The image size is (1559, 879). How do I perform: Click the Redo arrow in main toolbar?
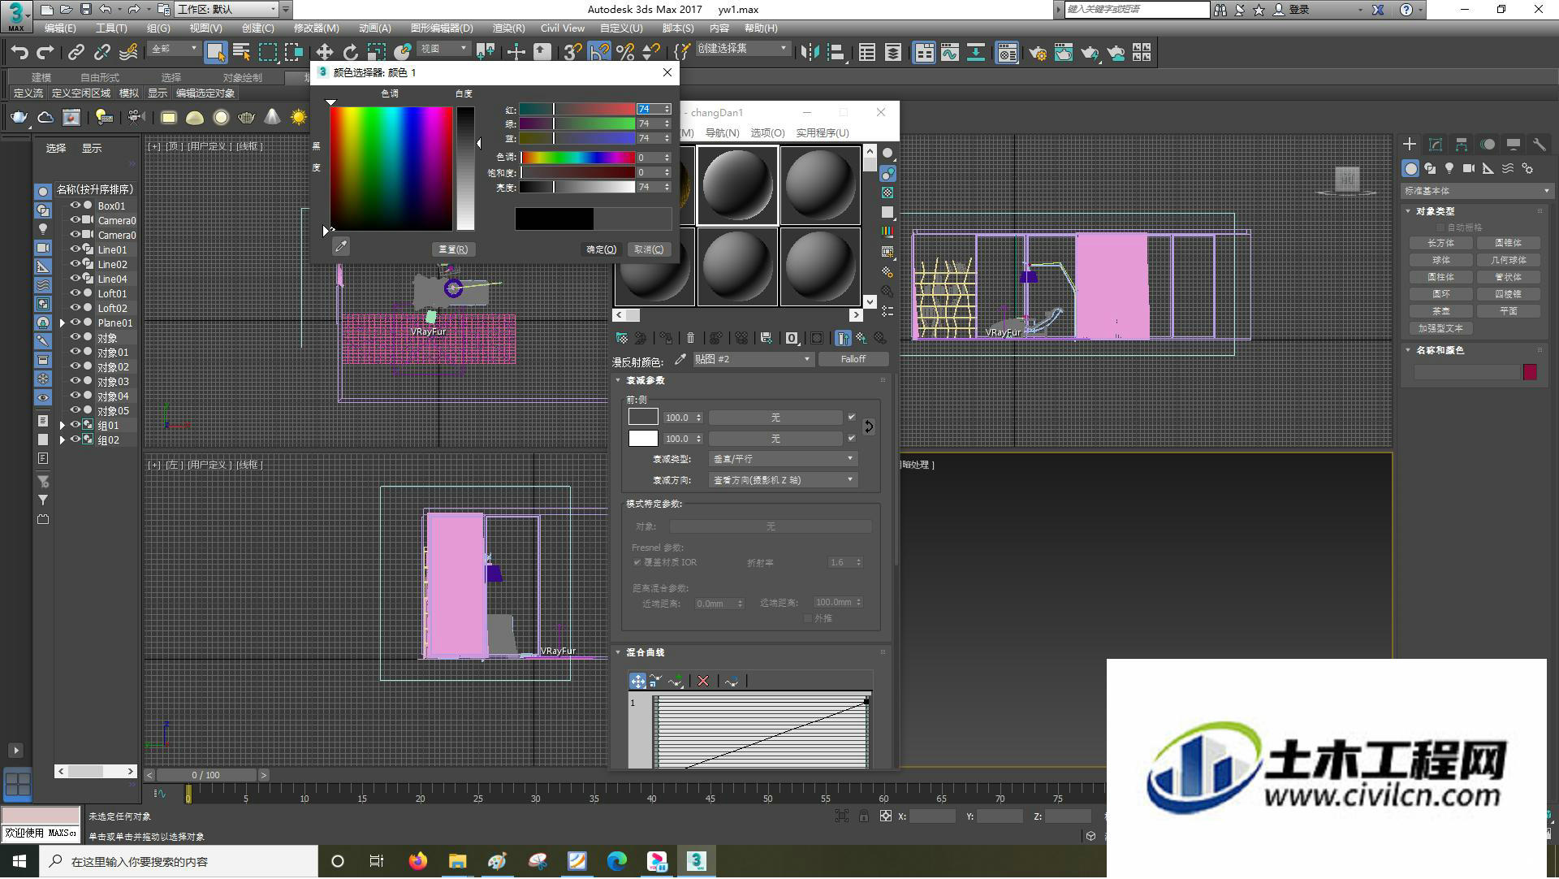(45, 53)
